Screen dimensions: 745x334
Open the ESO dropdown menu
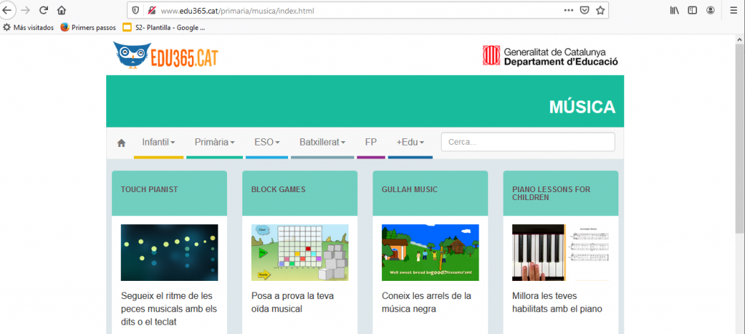click(x=266, y=142)
